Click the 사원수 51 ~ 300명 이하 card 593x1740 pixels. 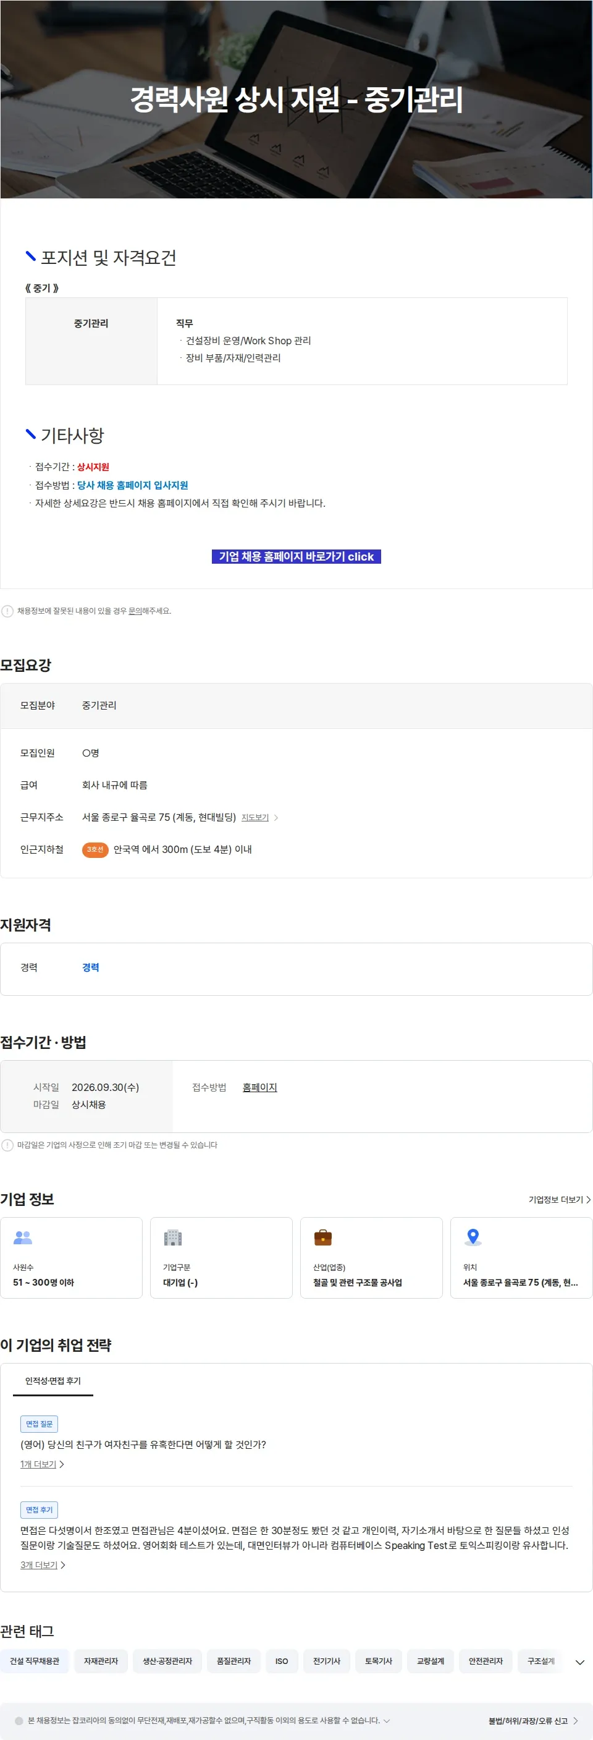[71, 1257]
